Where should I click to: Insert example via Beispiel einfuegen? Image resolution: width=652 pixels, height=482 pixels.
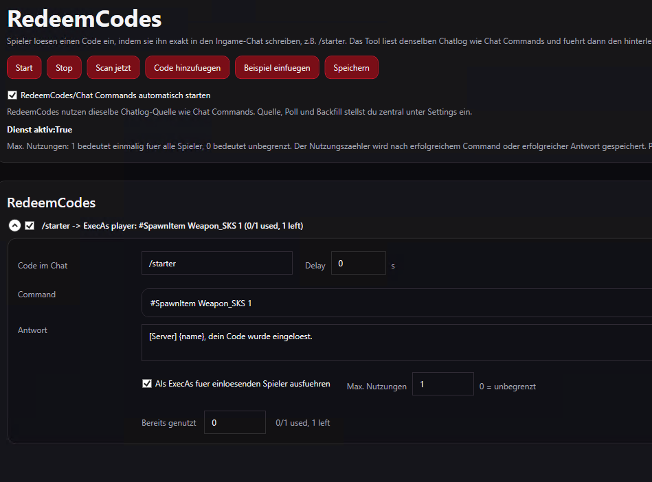click(277, 67)
